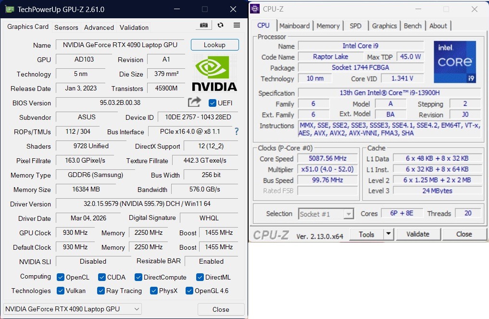Click the Multiplier value x51.0
Screen dimensions: 489x319
click(x=327, y=169)
